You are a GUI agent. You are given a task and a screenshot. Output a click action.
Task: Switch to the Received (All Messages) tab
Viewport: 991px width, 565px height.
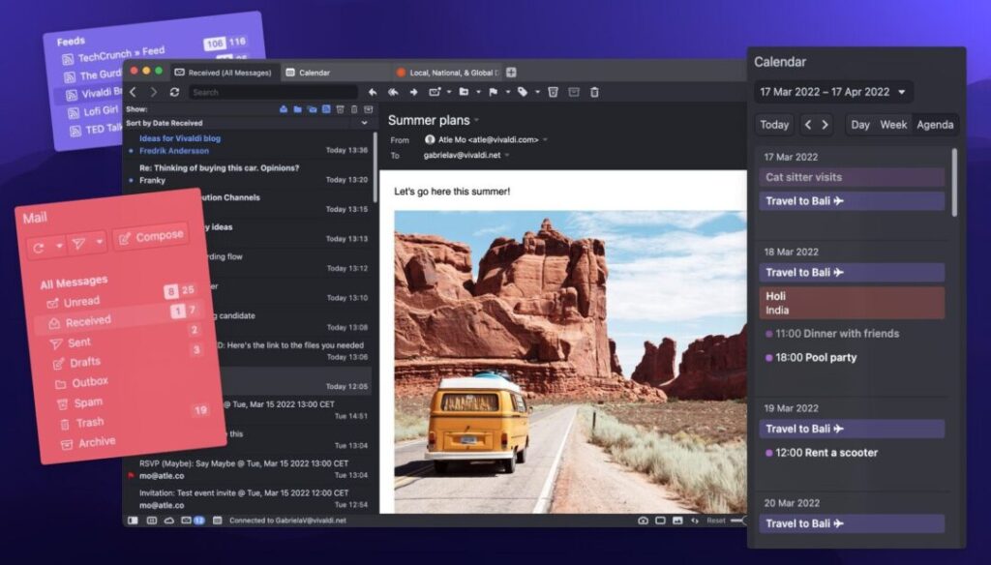tap(224, 73)
